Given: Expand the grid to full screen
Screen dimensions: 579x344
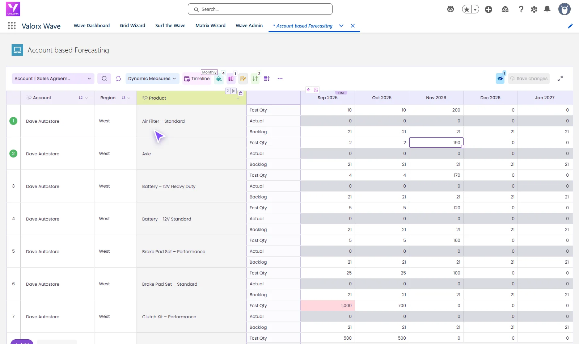Looking at the screenshot, I should click(x=560, y=79).
